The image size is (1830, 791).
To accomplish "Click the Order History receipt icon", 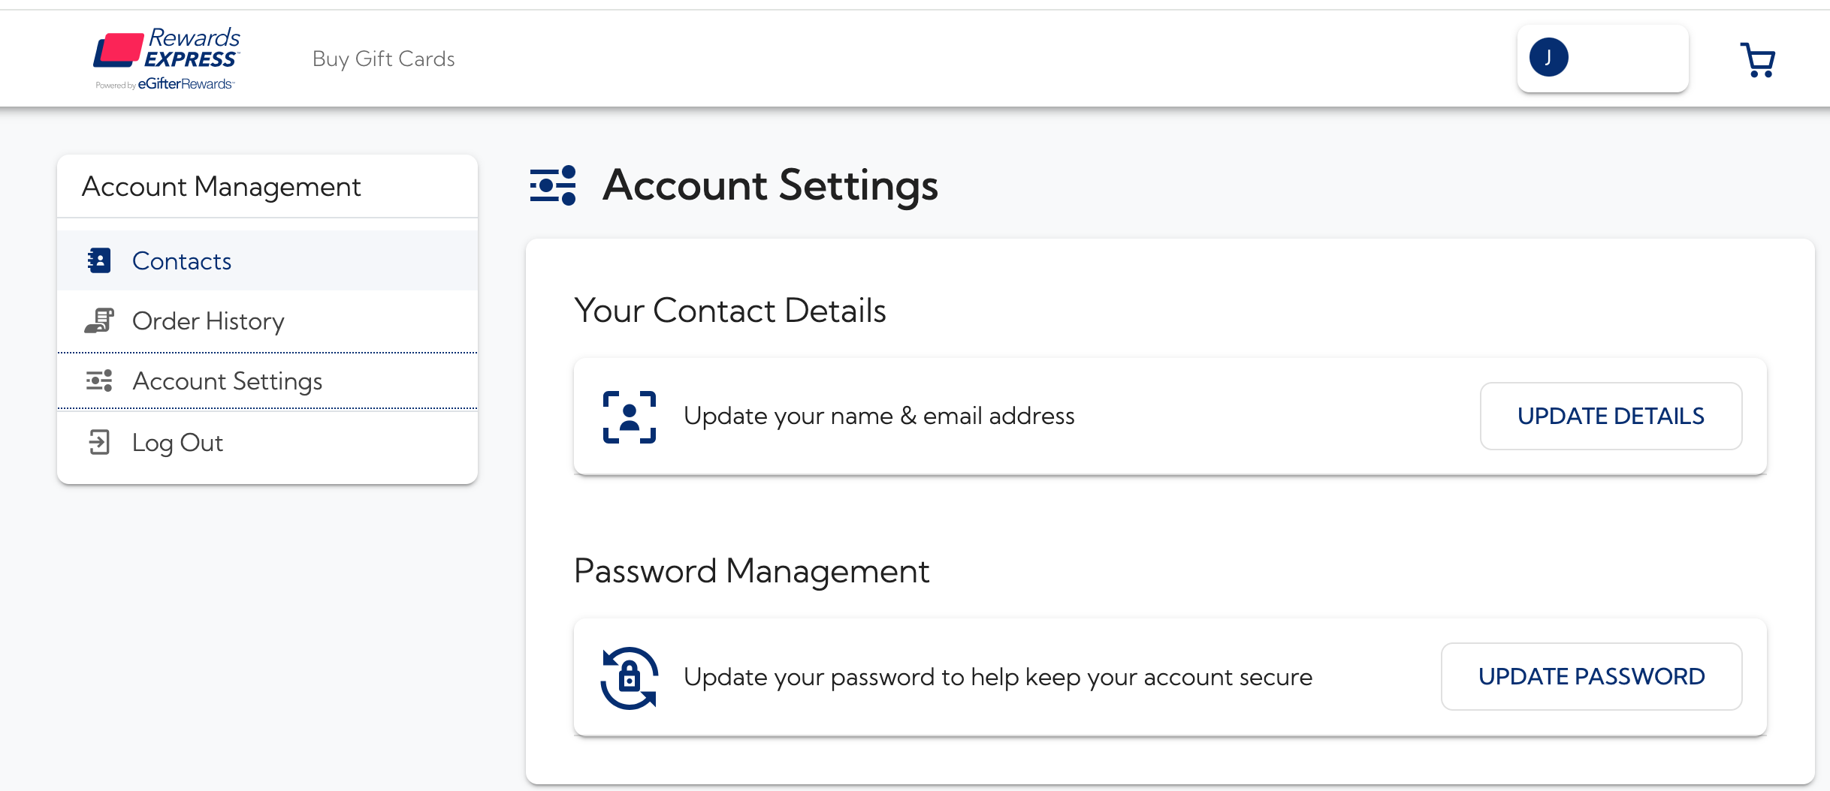I will pos(98,320).
